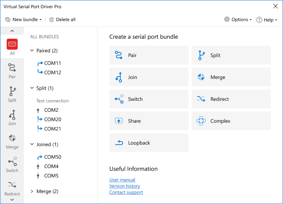Open the Options menu
283x204 pixels.
click(238, 20)
